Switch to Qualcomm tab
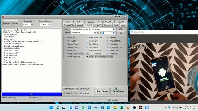Image resolution: width=198 pixels, height=111 pixels. point(92,22)
